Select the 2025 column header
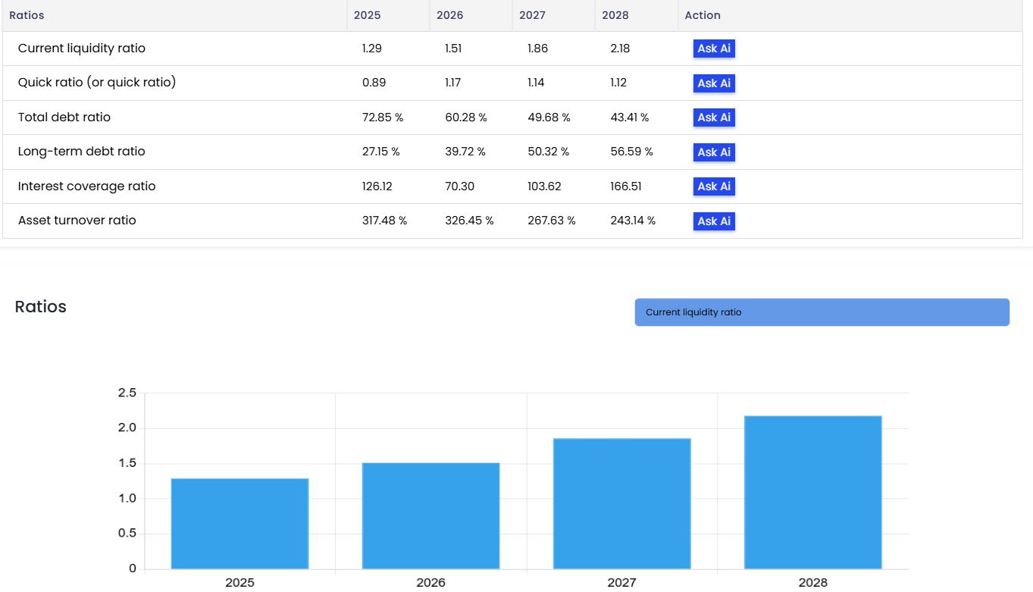 coord(367,15)
